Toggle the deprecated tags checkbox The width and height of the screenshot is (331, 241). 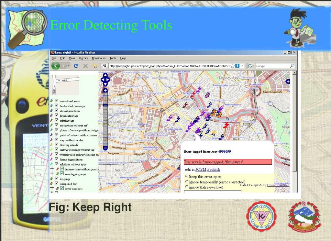click(56, 115)
